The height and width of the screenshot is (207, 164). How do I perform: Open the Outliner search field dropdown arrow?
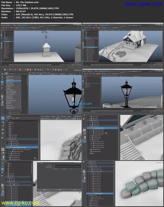coord(38,121)
